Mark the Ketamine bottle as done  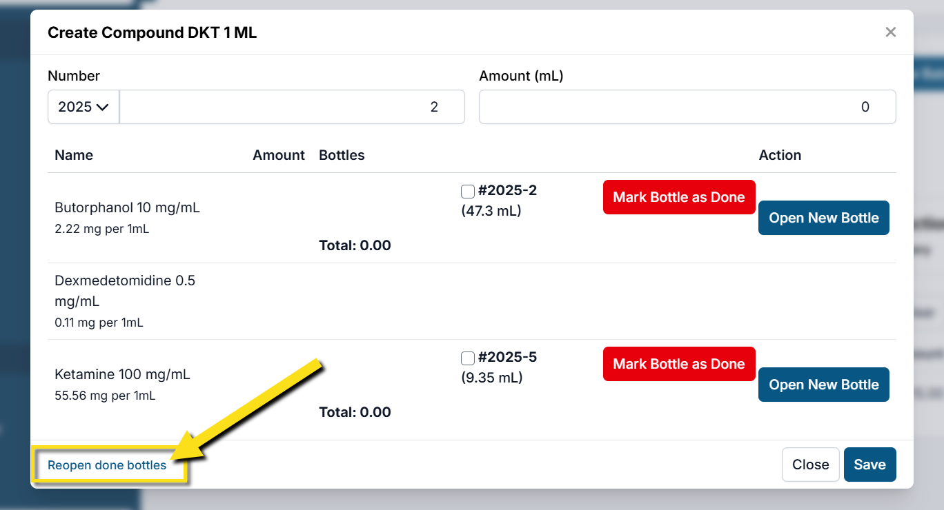(x=678, y=364)
